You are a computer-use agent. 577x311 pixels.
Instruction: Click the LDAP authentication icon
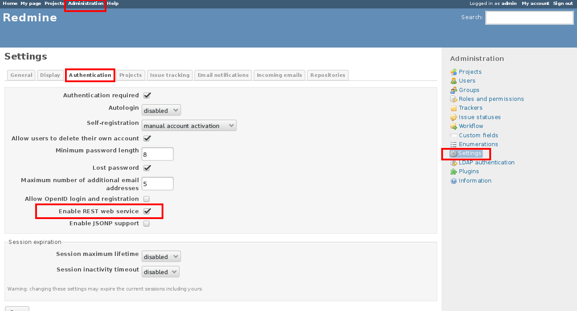click(454, 163)
